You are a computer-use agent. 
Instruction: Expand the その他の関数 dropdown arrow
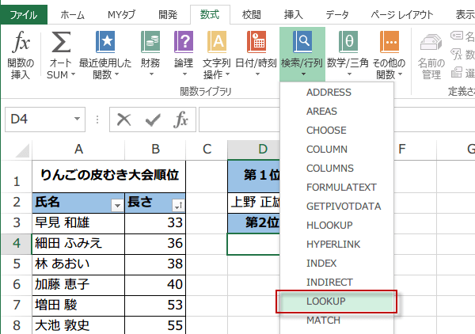400,74
